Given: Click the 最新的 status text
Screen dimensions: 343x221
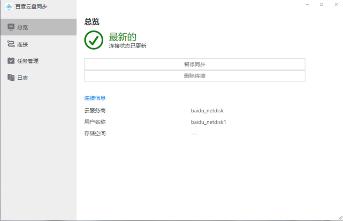Looking at the screenshot, I should tap(123, 37).
